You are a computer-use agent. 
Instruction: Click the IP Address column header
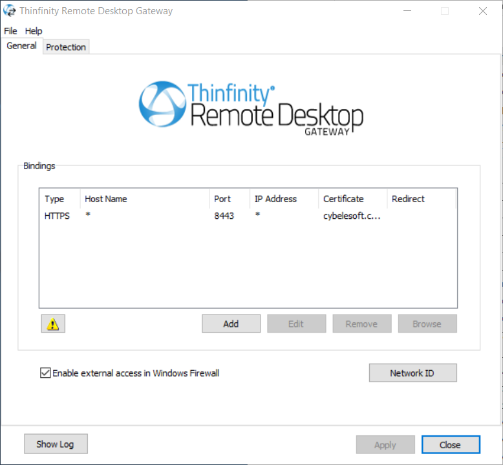[x=284, y=199]
